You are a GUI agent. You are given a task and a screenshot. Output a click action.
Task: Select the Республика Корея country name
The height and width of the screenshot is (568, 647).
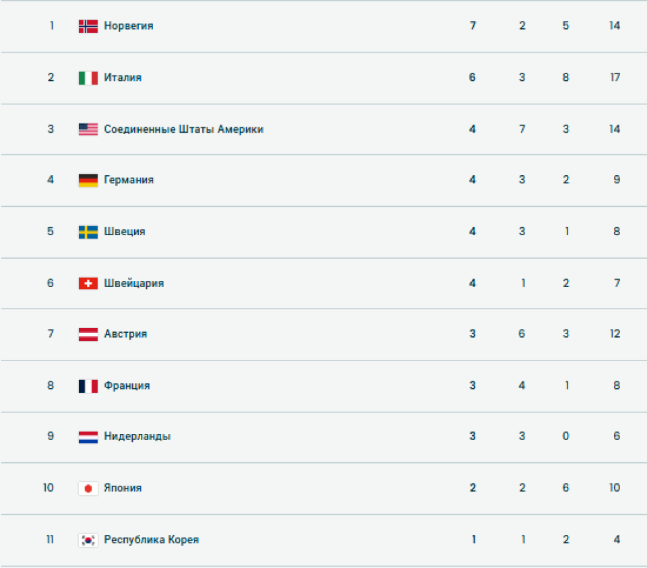(x=151, y=540)
